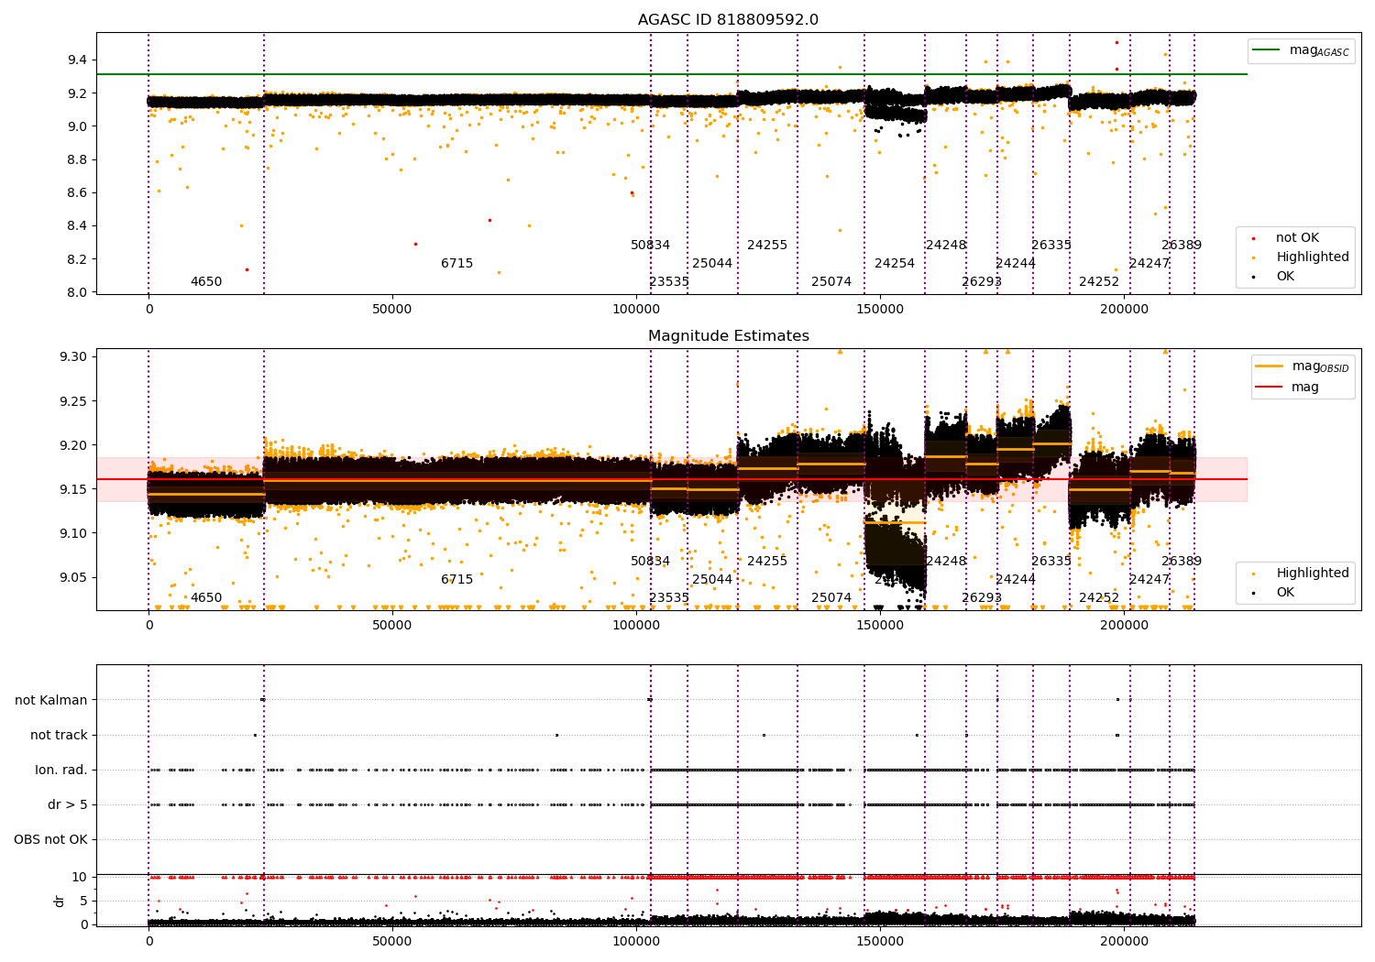The image size is (1375, 962).
Task: Click the 50000 x-axis tick of middle plot
Action: [392, 626]
